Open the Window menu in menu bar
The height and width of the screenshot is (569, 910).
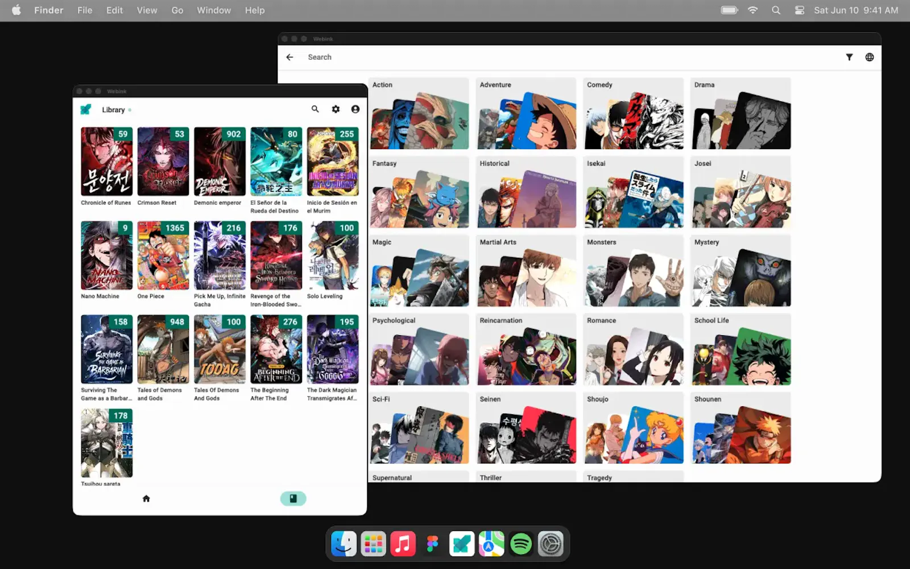[x=214, y=10]
